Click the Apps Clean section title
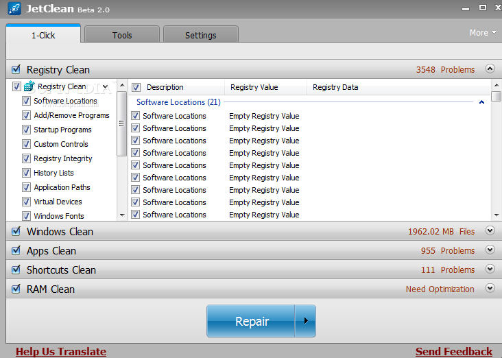502x358 pixels. (x=51, y=251)
